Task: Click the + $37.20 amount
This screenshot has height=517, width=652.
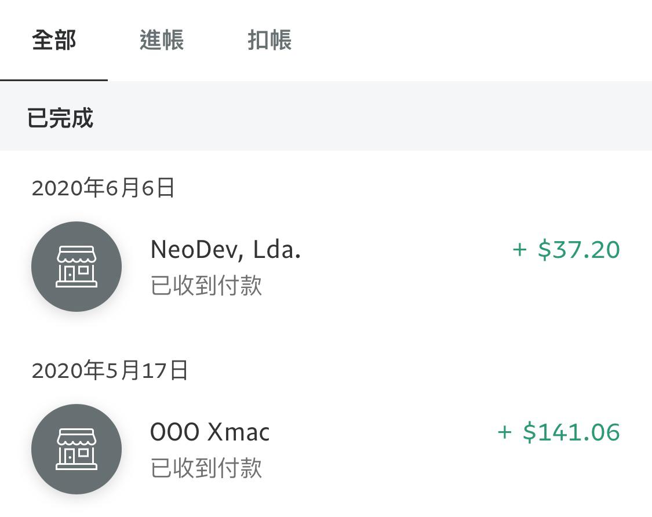Action: [565, 249]
